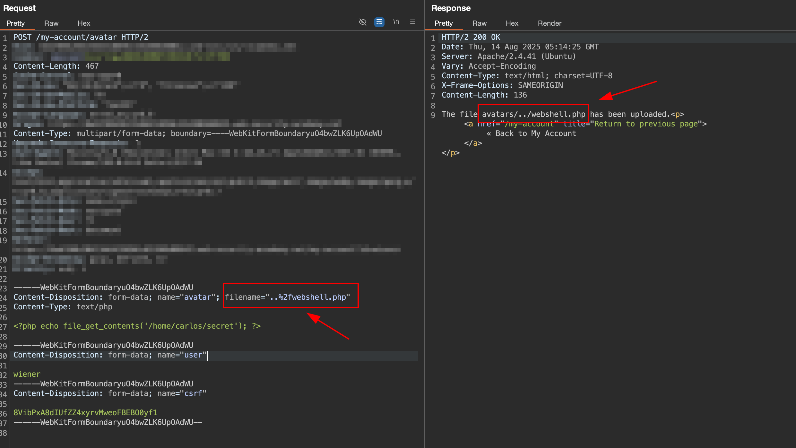Switch to the request Hex tab
The height and width of the screenshot is (448, 796).
[x=84, y=23]
